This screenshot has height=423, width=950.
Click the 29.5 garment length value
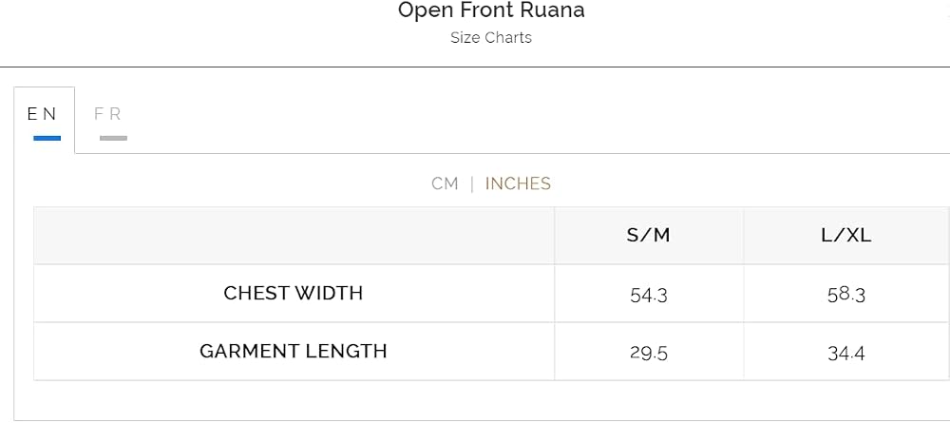pyautogui.click(x=649, y=354)
